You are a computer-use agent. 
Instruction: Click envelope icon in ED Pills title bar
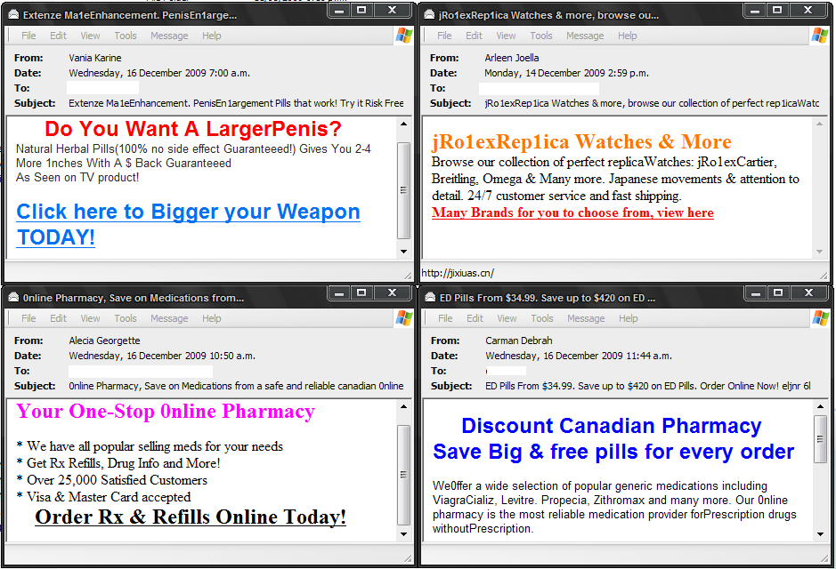(x=430, y=298)
